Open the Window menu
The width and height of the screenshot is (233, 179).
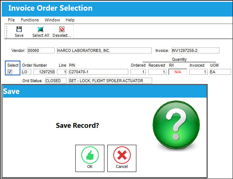click(52, 20)
